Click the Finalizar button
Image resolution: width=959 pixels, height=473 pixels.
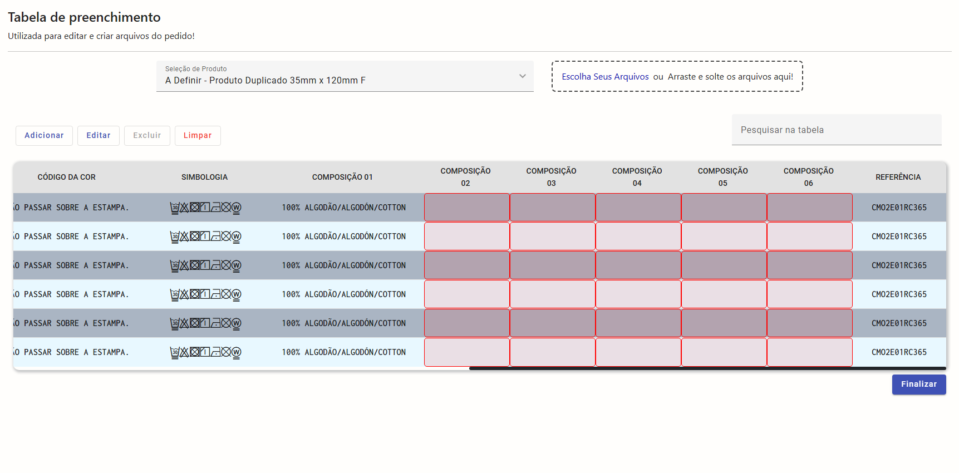tap(918, 385)
